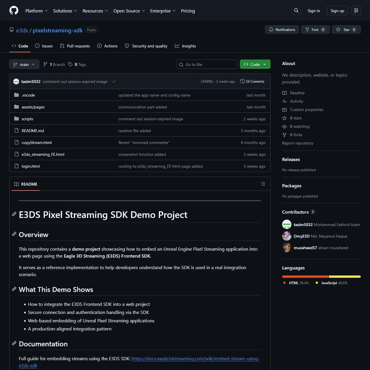Click the tag icon next to 0 Tags
The image size is (370, 370).
click(70, 64)
